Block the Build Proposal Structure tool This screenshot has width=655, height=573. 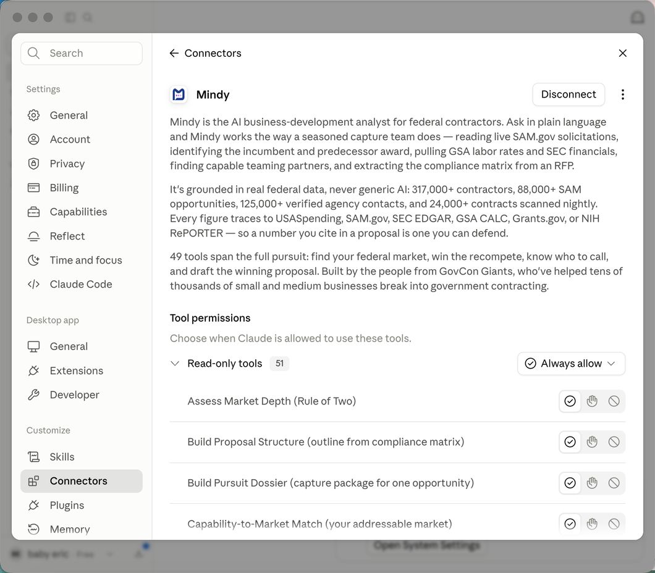[x=614, y=442]
